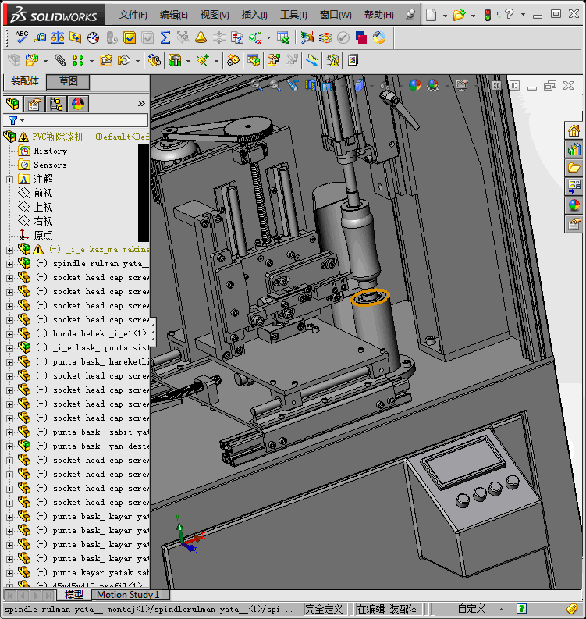Click the spell check ABC icon
The image size is (586, 619).
click(x=21, y=37)
